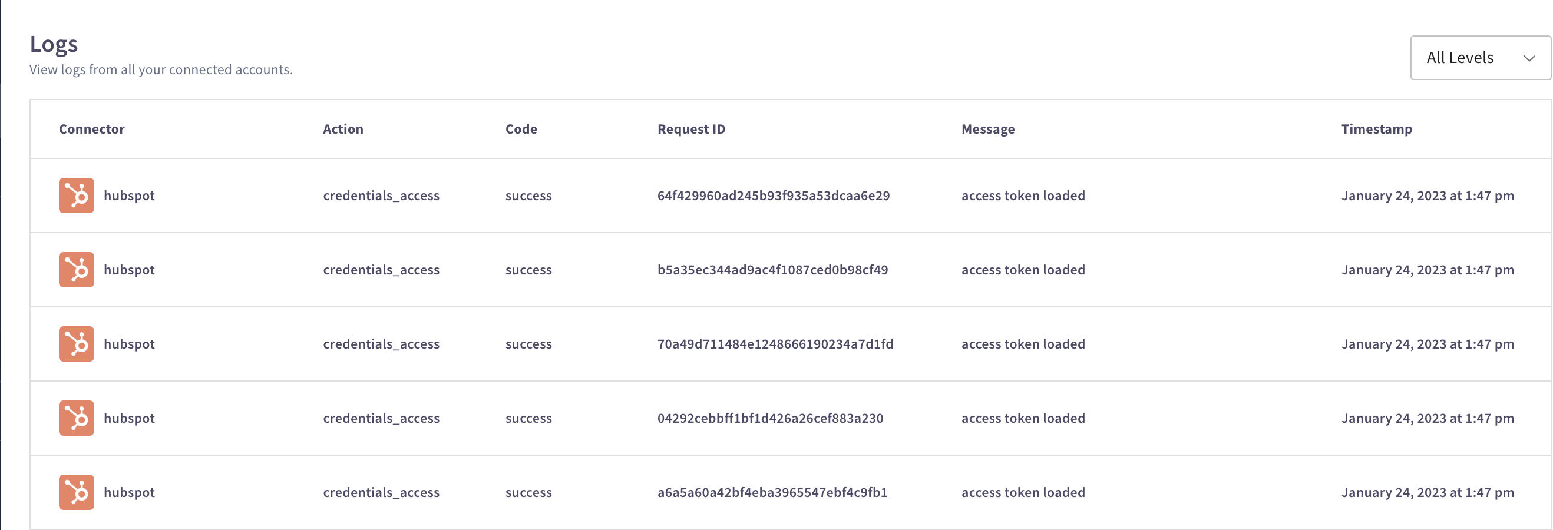Click first row's access token loaded message

click(x=1023, y=196)
